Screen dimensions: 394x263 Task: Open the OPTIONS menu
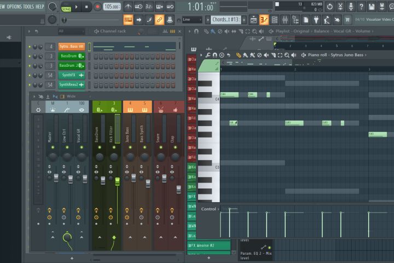click(x=14, y=7)
